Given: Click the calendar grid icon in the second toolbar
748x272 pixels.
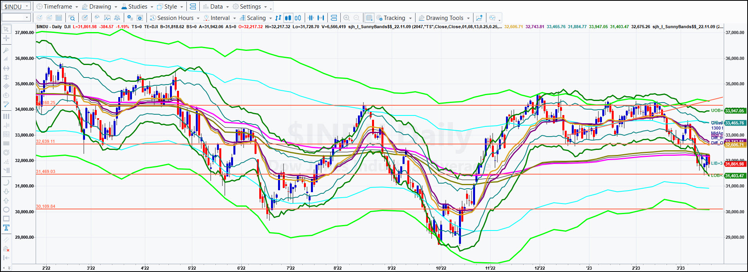Looking at the screenshot, I should [59, 18].
